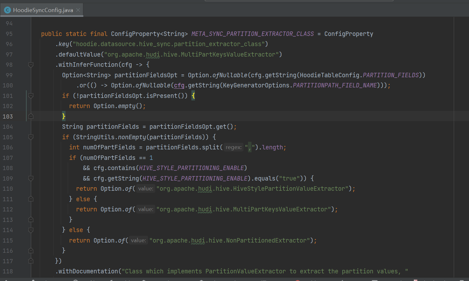Image resolution: width=469 pixels, height=281 pixels.
Task: Click the highlighted opening brace on line 101
Action: pos(193,96)
